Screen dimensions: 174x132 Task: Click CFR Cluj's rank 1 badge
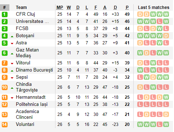click(5, 14)
